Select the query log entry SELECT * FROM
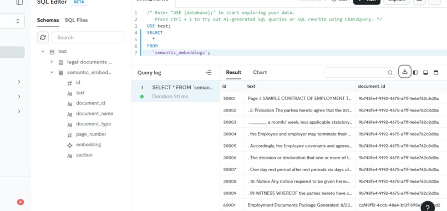 coord(176,91)
